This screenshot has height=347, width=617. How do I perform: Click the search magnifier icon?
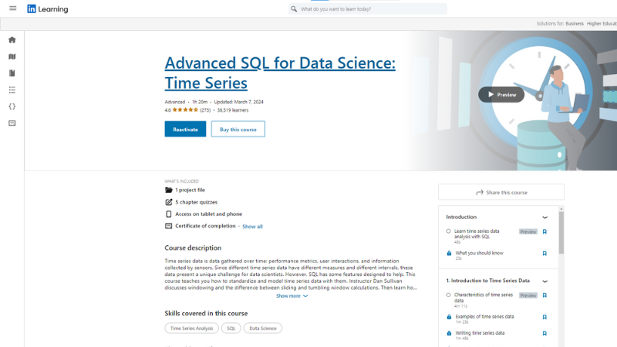pos(294,8)
